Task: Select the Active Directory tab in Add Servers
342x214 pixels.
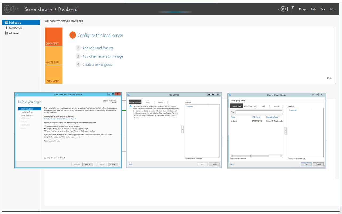Action: (135, 102)
